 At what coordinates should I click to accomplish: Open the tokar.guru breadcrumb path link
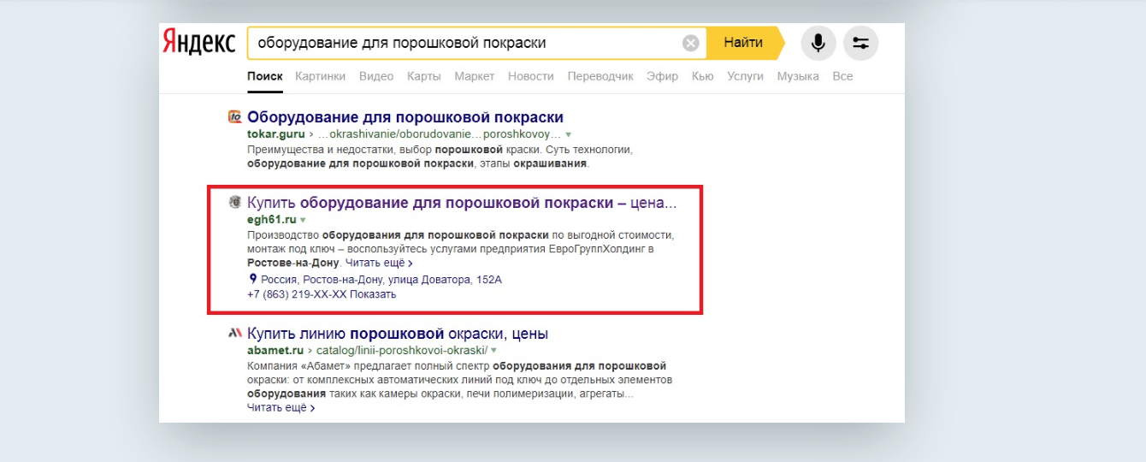point(440,135)
